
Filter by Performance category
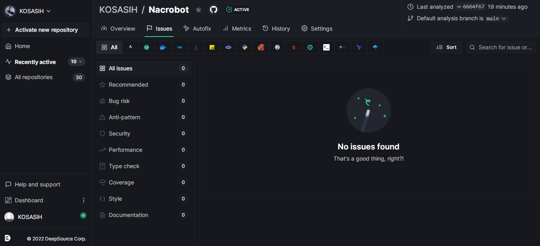143,150
